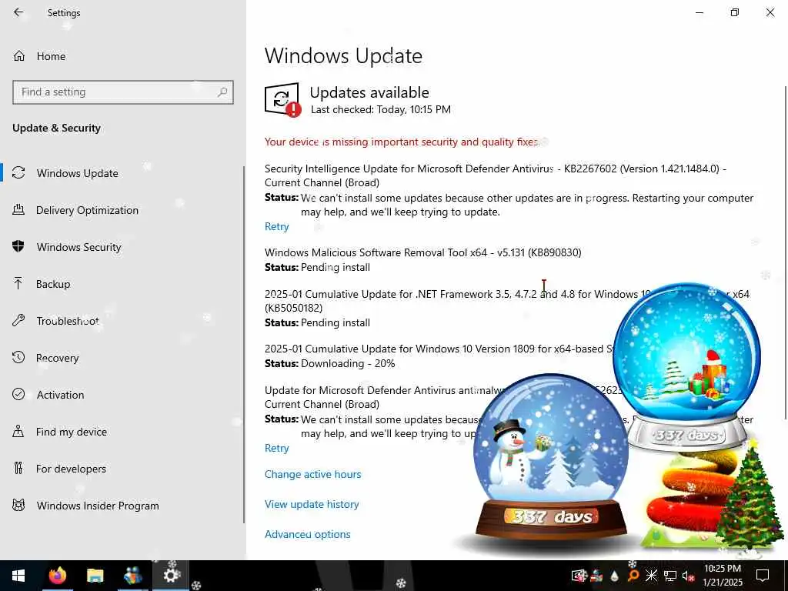788x591 pixels.
Task: Click the pink snowflake monitor tray icon
Action: tap(579, 576)
